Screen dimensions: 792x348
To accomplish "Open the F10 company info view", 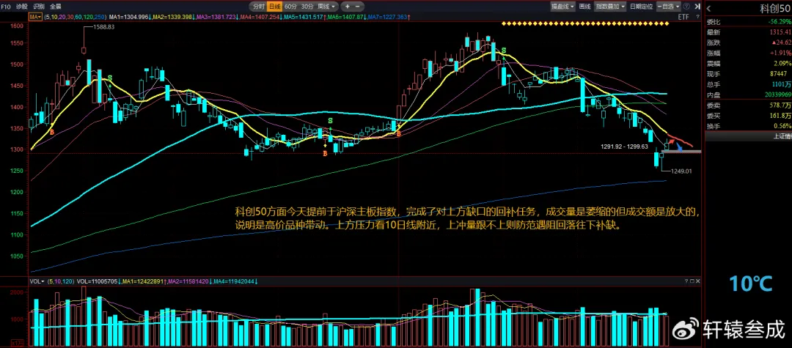I will click(5, 7).
